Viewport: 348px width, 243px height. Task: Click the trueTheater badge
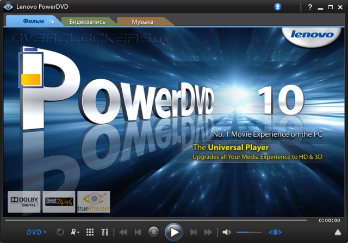tap(94, 202)
